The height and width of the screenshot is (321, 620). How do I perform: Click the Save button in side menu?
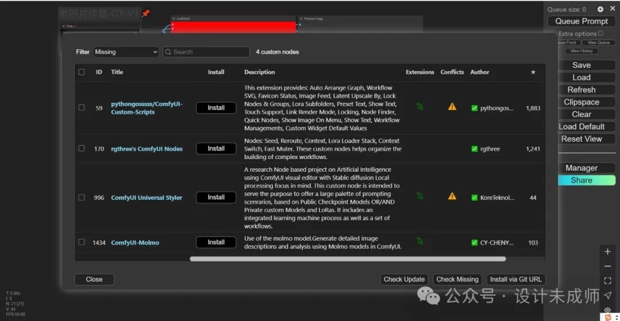(x=587, y=65)
